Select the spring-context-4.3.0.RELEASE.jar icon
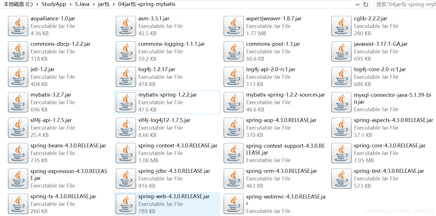The height and width of the screenshot is (216, 436). pos(126,153)
